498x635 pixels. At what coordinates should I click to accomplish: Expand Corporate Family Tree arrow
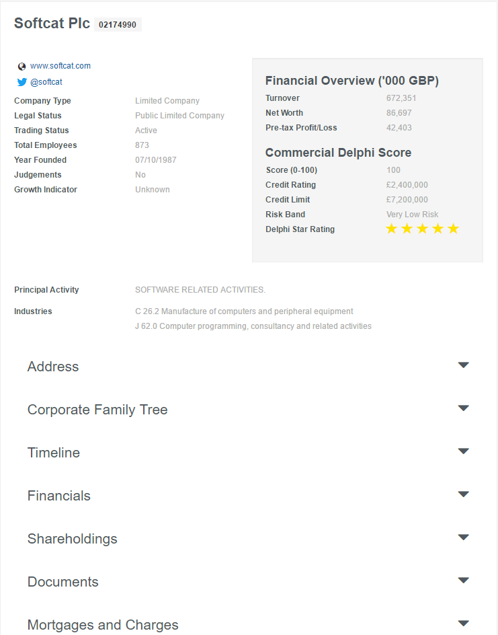click(463, 408)
